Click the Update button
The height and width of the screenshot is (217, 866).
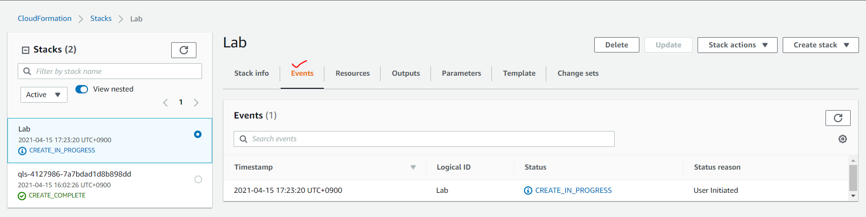[x=668, y=45]
